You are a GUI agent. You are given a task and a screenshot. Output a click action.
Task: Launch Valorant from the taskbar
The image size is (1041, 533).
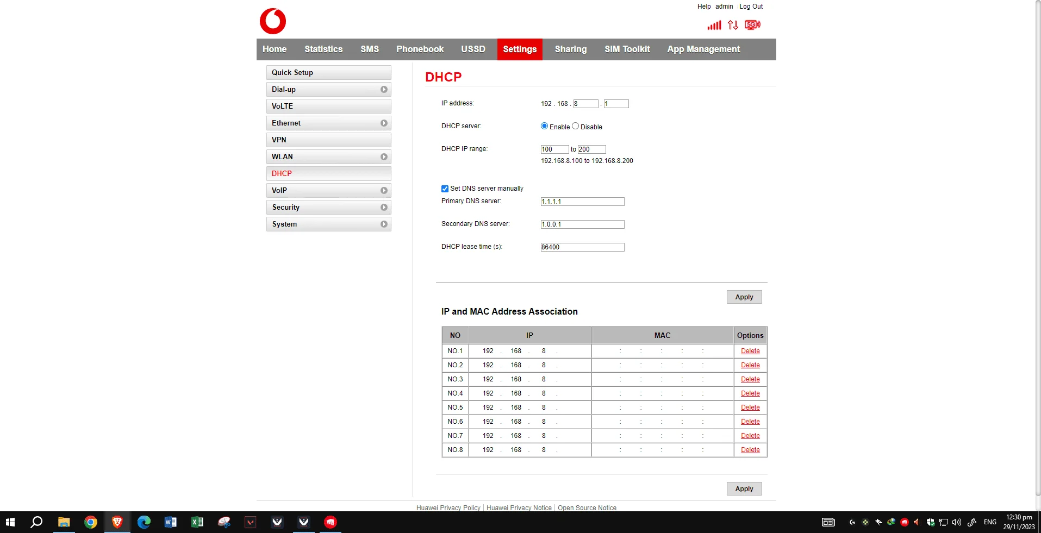250,522
